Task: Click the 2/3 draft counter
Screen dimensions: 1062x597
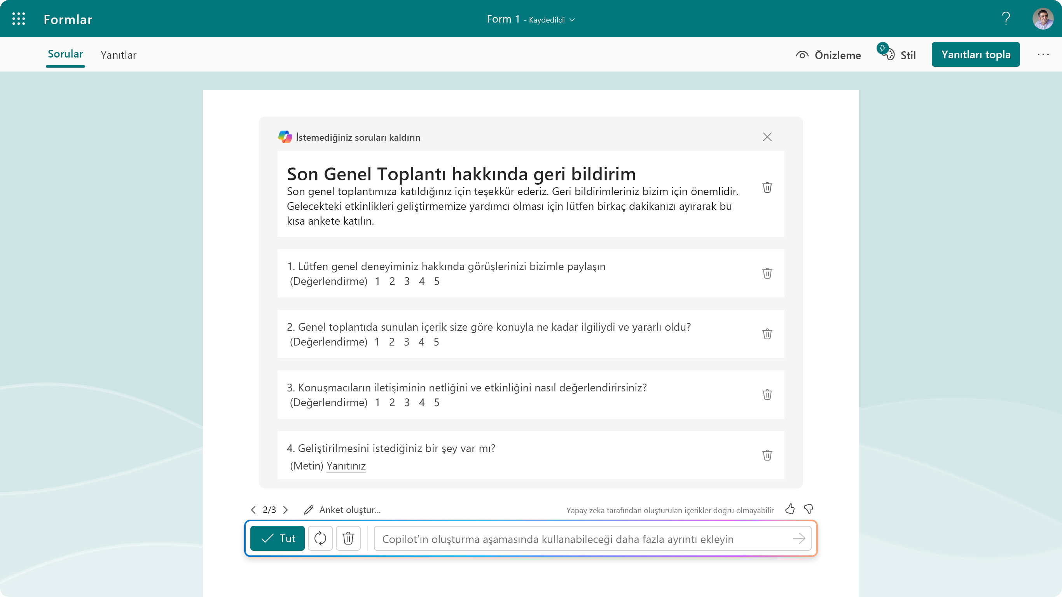Action: tap(269, 510)
